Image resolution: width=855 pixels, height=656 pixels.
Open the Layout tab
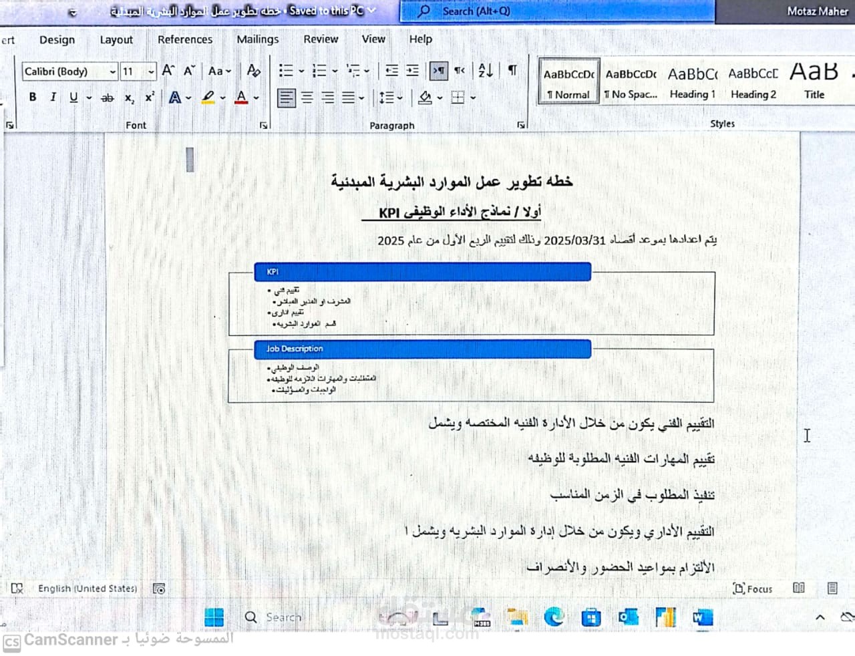coord(116,39)
